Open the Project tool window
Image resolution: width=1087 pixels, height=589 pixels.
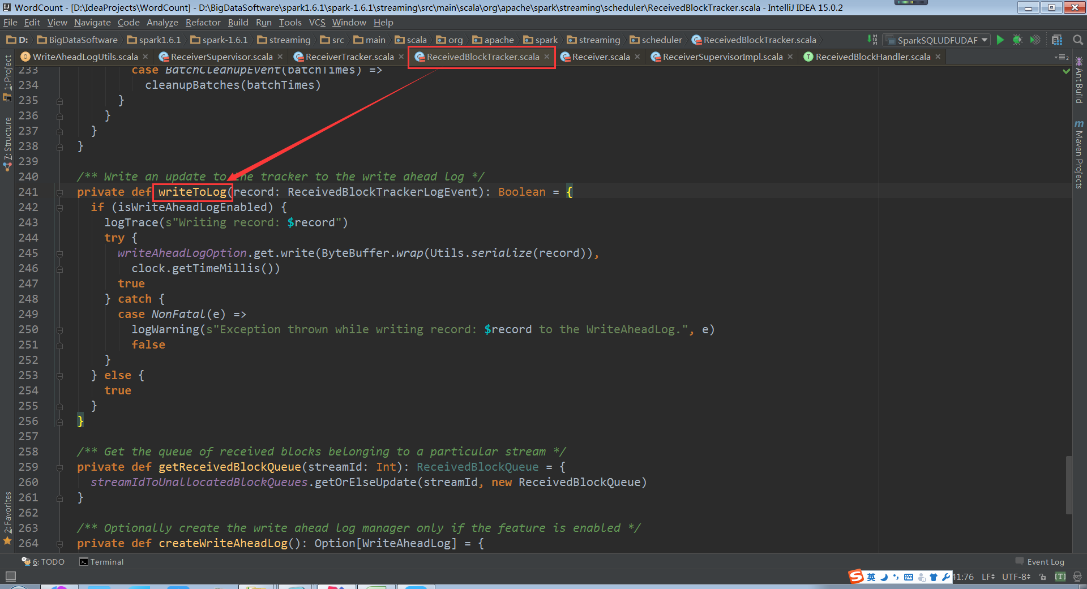click(x=7, y=78)
